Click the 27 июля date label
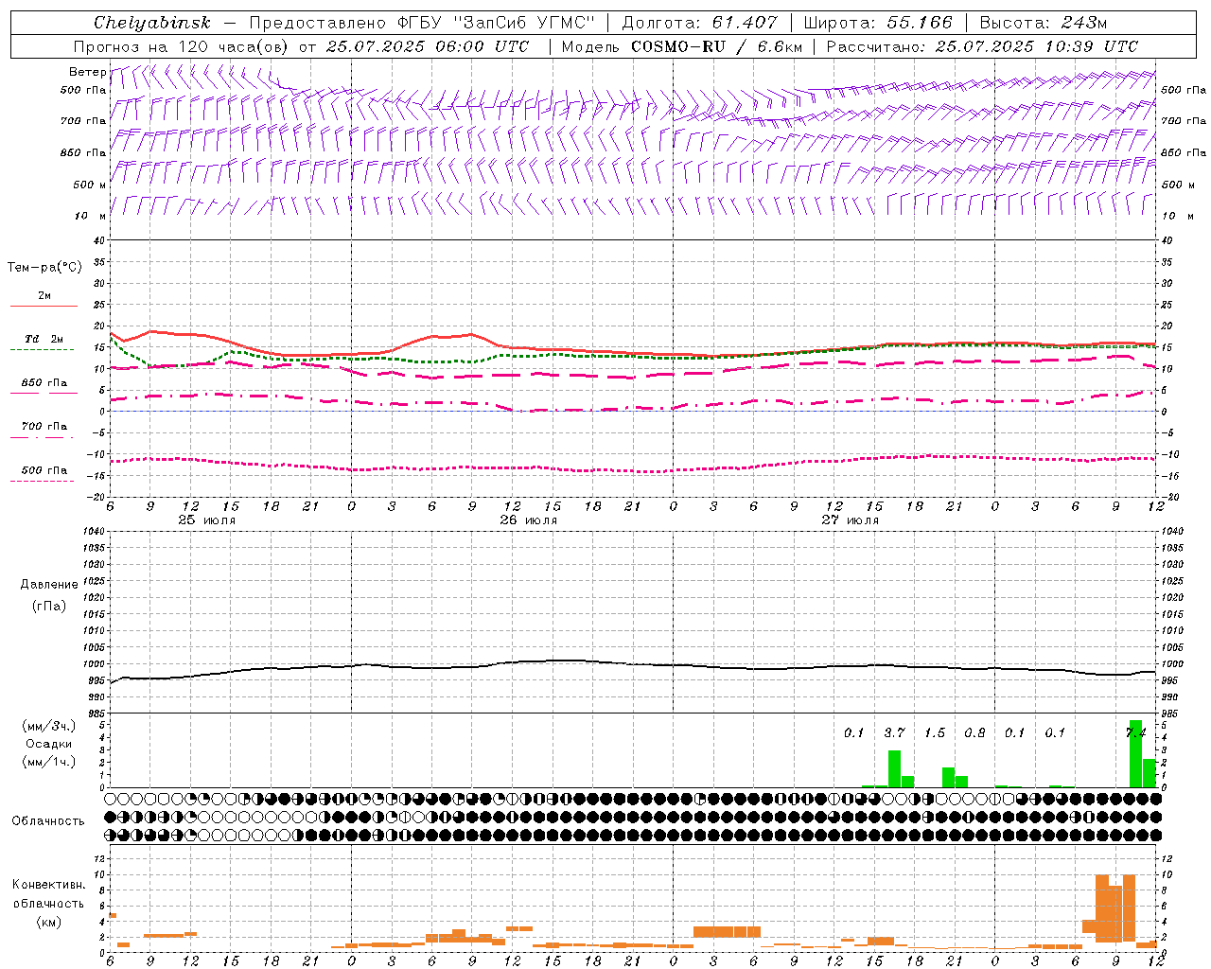The width and height of the screenshot is (1211, 969). (x=850, y=520)
